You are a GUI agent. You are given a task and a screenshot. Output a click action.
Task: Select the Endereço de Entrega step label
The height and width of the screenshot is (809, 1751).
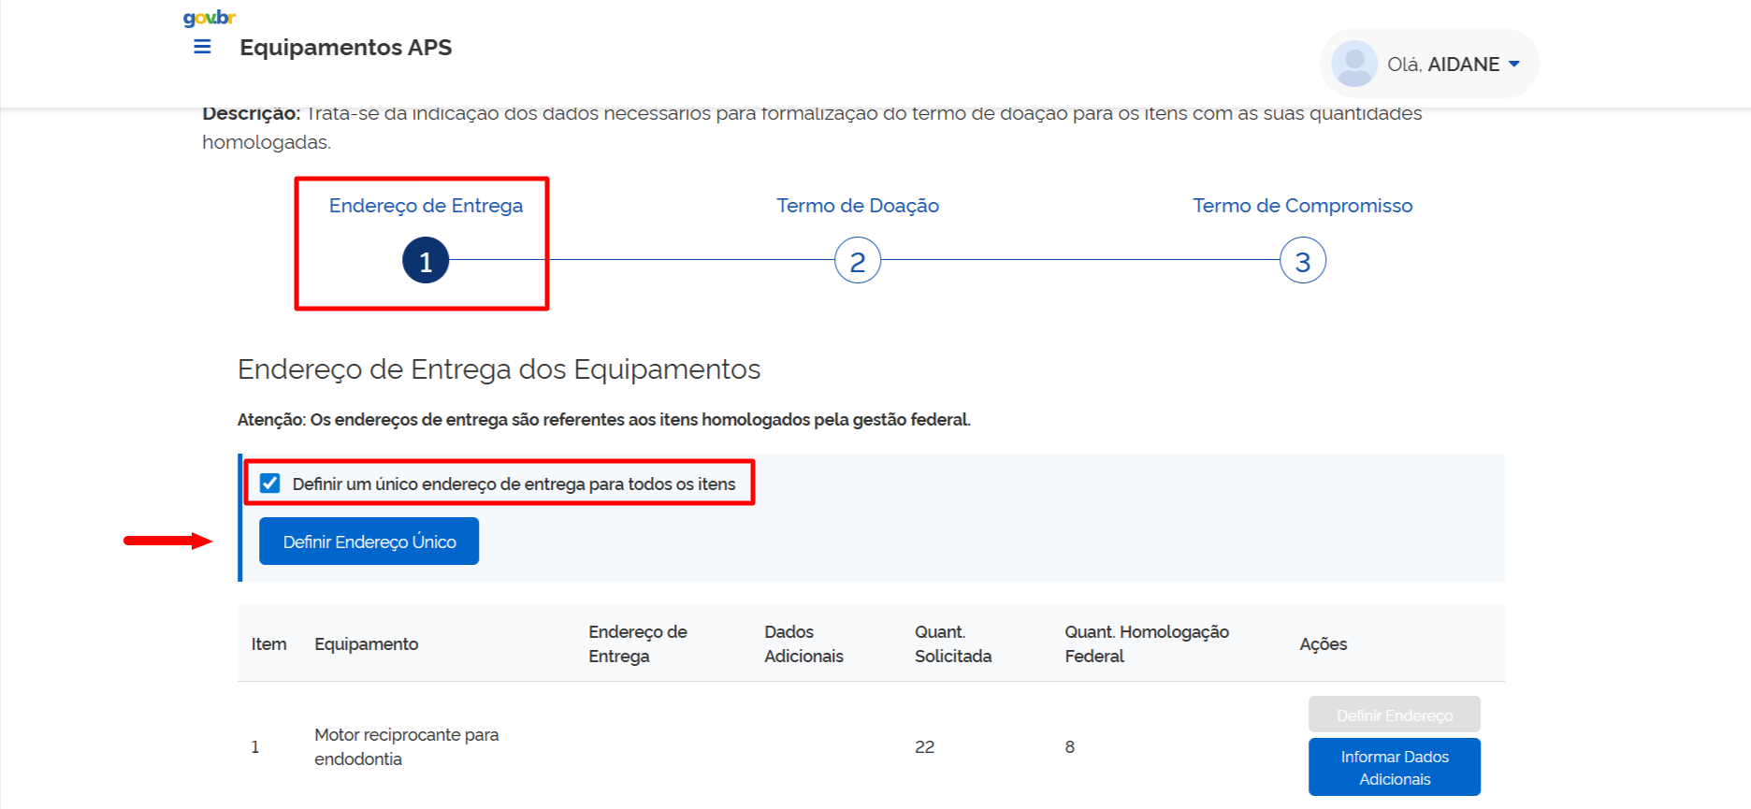point(426,206)
